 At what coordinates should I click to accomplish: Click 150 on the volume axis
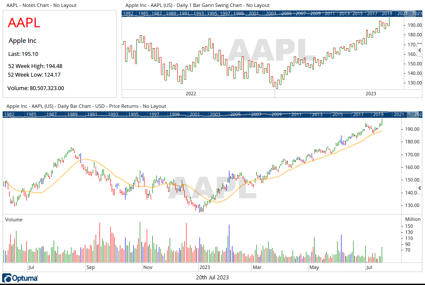click(x=409, y=226)
